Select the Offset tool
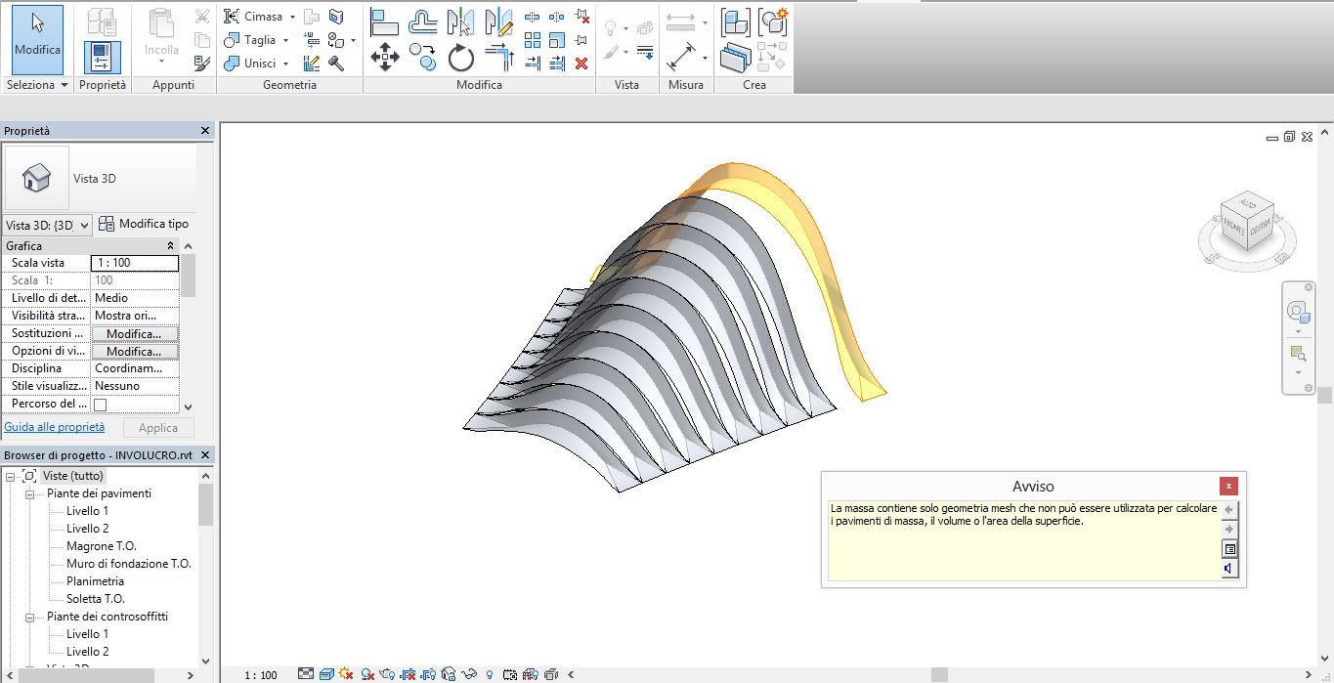Viewport: 1334px width, 683px height. coord(422,21)
